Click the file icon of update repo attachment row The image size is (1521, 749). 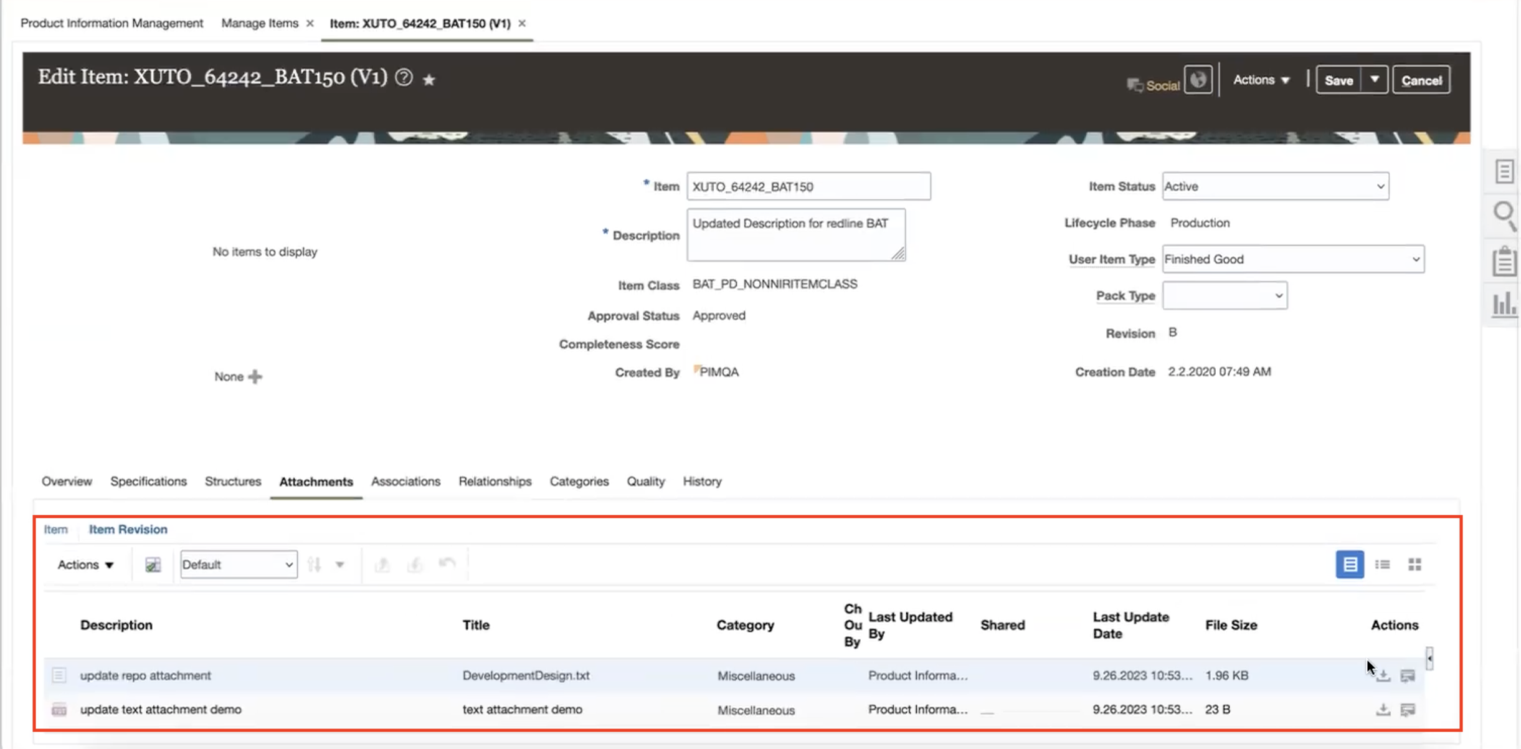pyautogui.click(x=59, y=675)
